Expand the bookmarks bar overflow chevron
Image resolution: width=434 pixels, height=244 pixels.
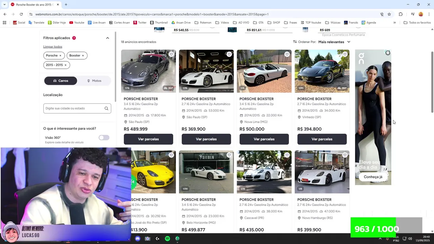click(x=394, y=23)
